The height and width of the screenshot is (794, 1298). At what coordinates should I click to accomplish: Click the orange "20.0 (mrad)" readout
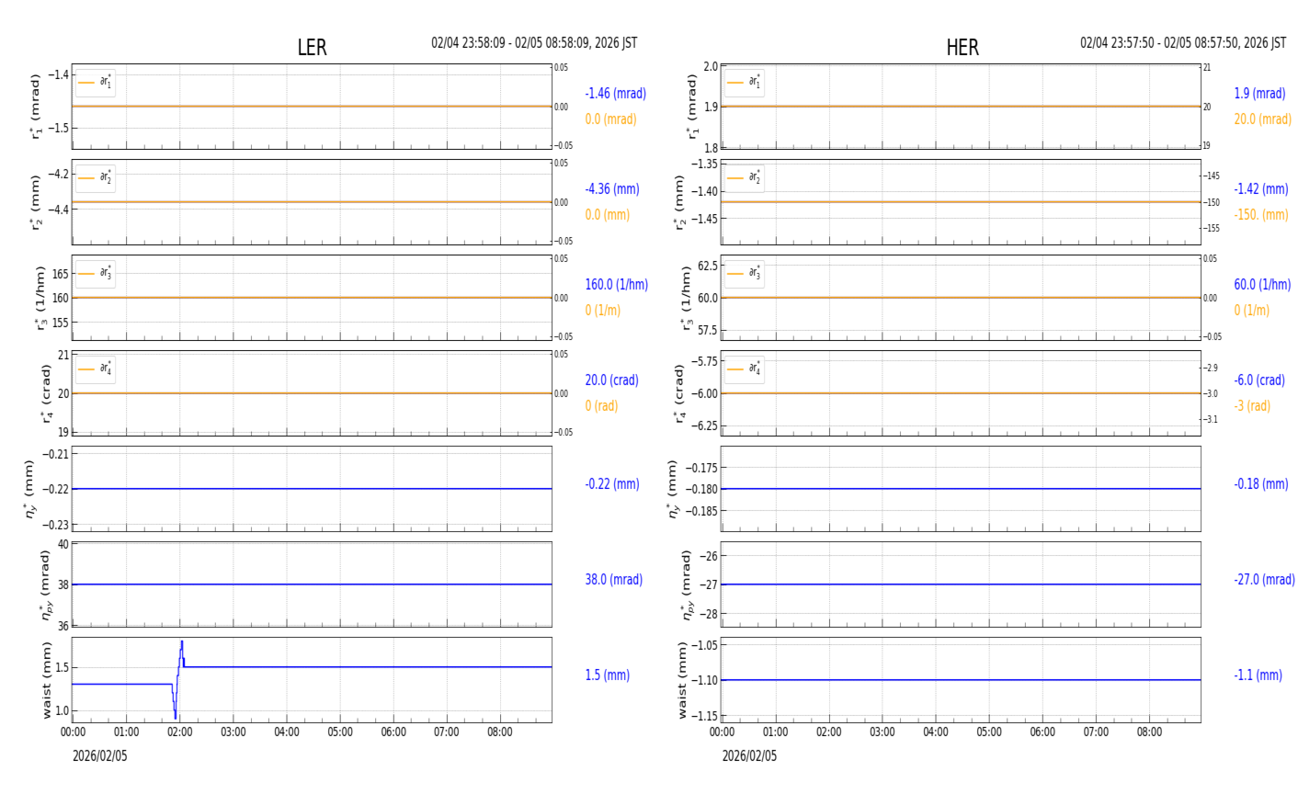(x=1263, y=119)
